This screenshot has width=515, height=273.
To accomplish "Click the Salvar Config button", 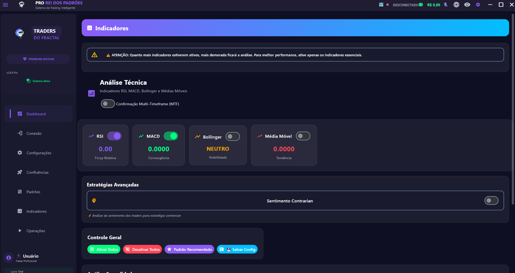I will coord(237,249).
